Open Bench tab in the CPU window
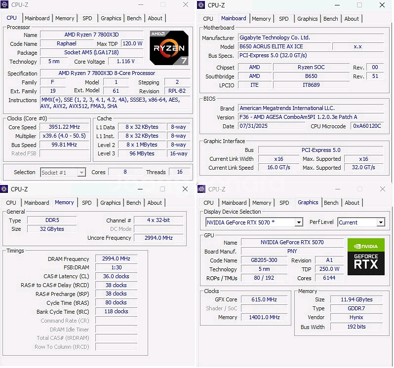Screen dimensions: 394x368 point(134,18)
